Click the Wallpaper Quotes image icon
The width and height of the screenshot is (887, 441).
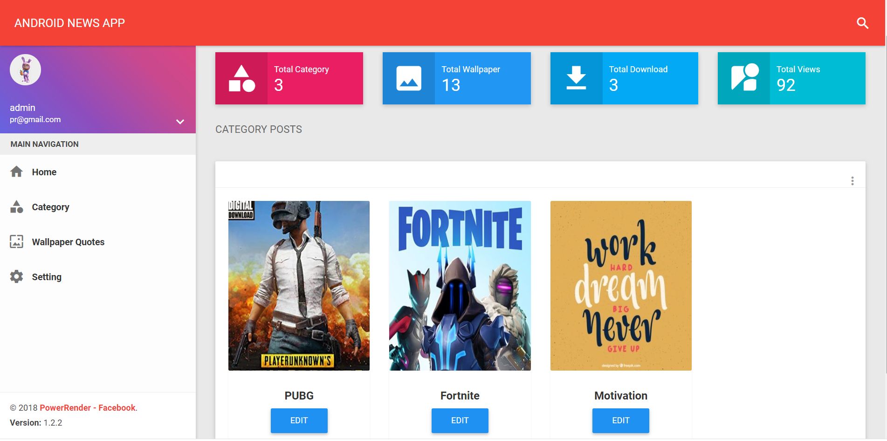(16, 241)
